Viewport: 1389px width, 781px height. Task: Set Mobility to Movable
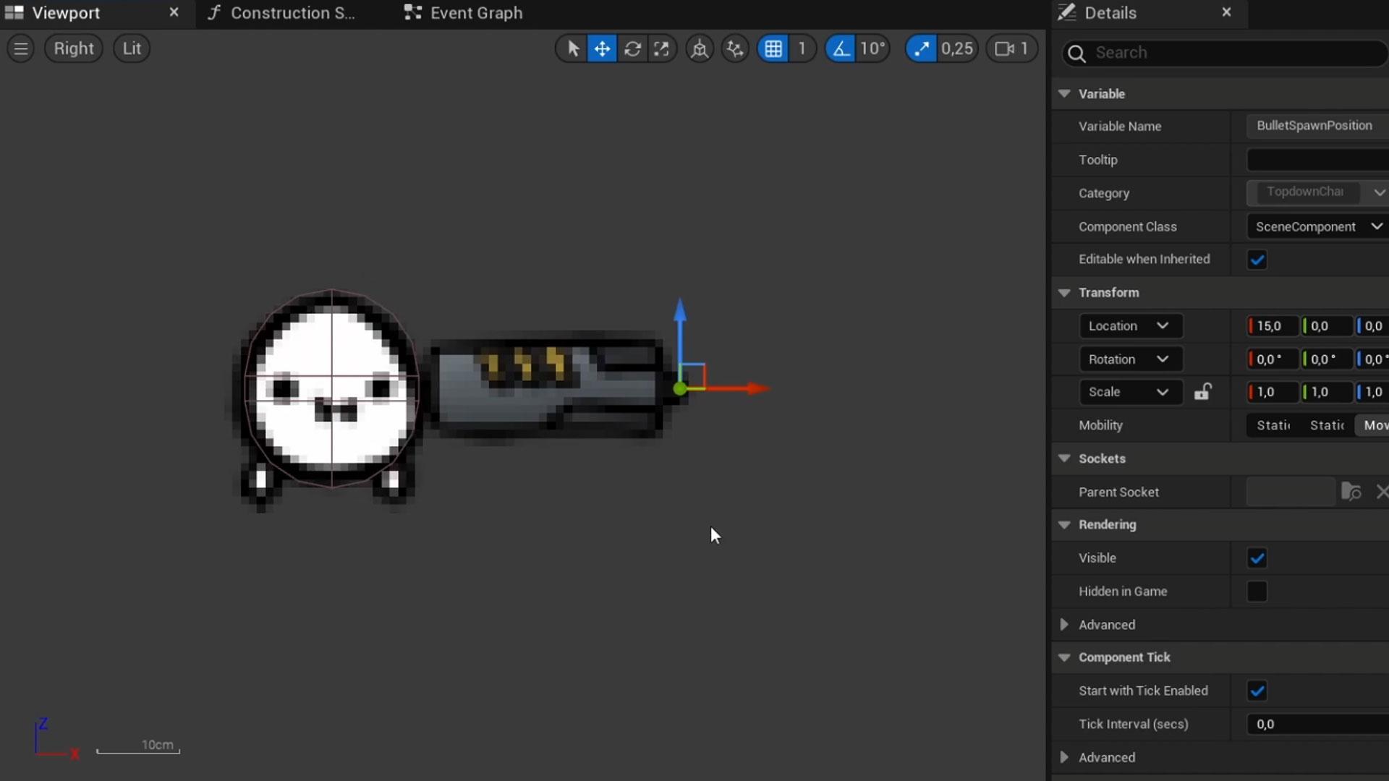click(x=1375, y=425)
